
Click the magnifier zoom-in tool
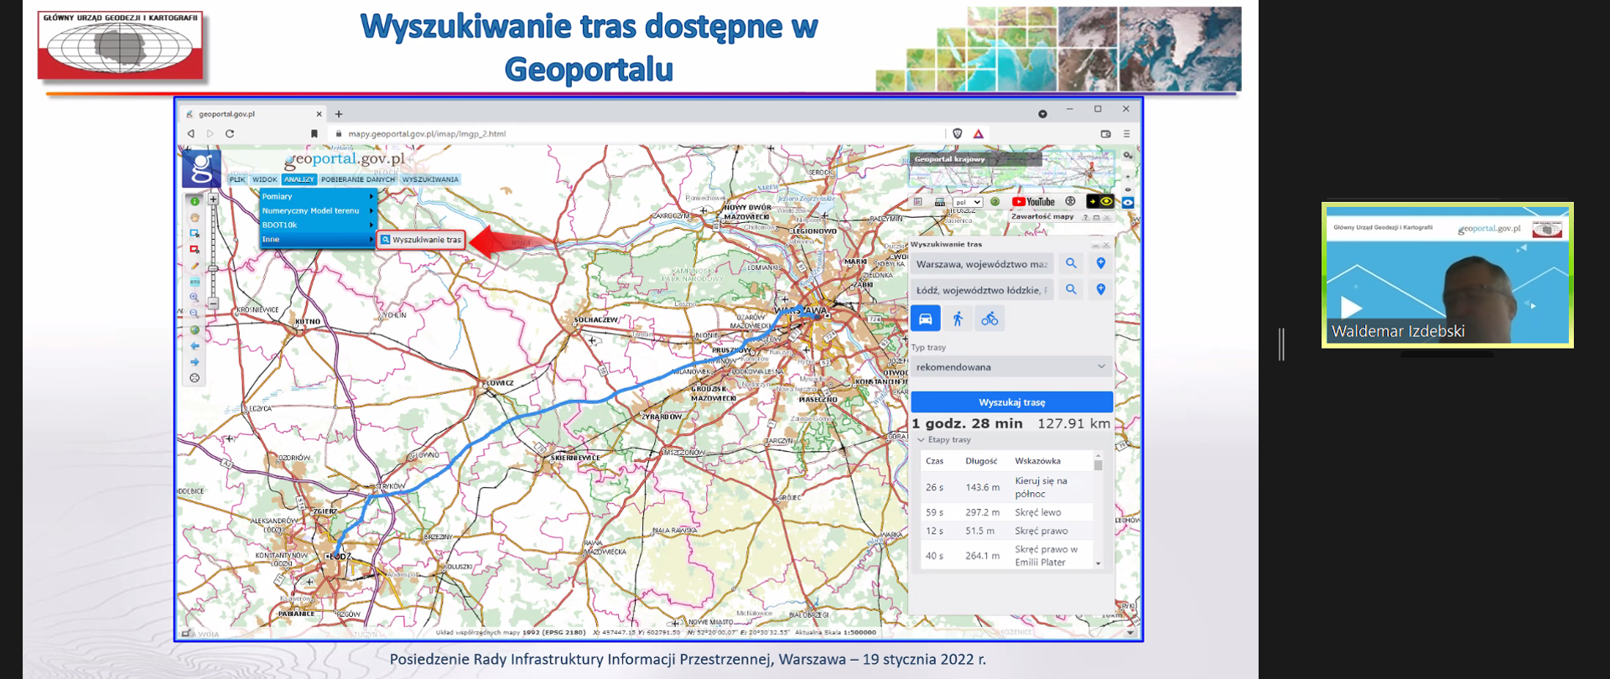195,298
